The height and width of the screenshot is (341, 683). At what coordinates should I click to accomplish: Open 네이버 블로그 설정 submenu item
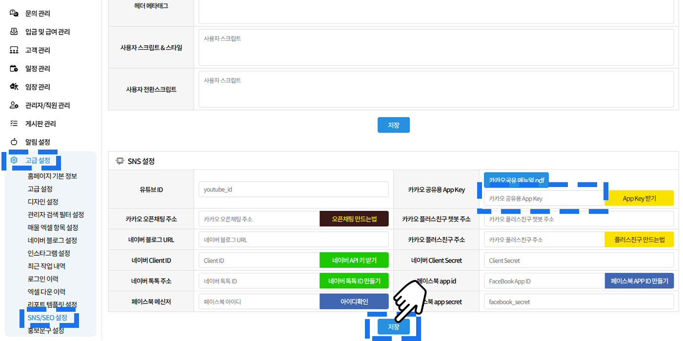(x=52, y=240)
